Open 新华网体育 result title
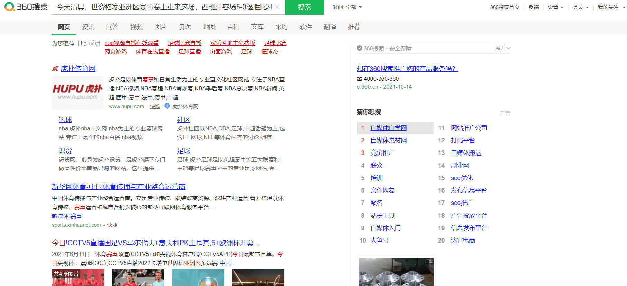 click(118, 187)
